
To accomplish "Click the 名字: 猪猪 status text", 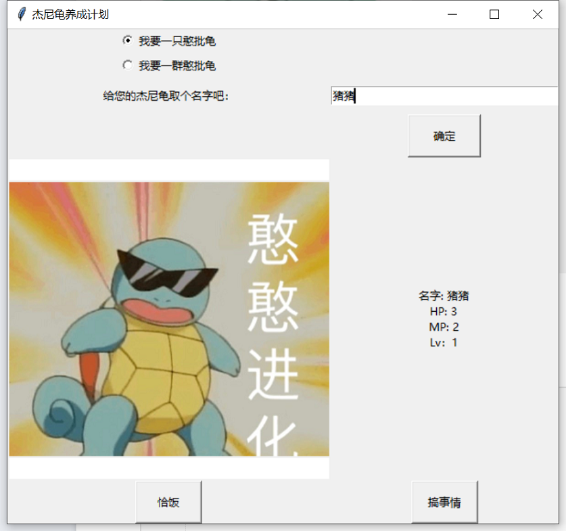I will [444, 296].
